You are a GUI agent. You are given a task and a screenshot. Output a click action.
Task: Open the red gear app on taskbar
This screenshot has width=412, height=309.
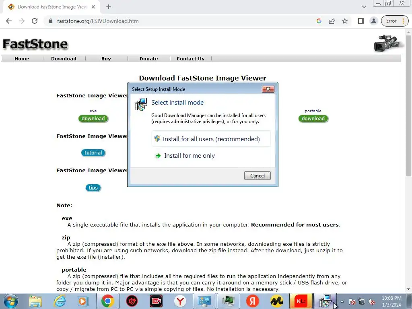(x=132, y=301)
